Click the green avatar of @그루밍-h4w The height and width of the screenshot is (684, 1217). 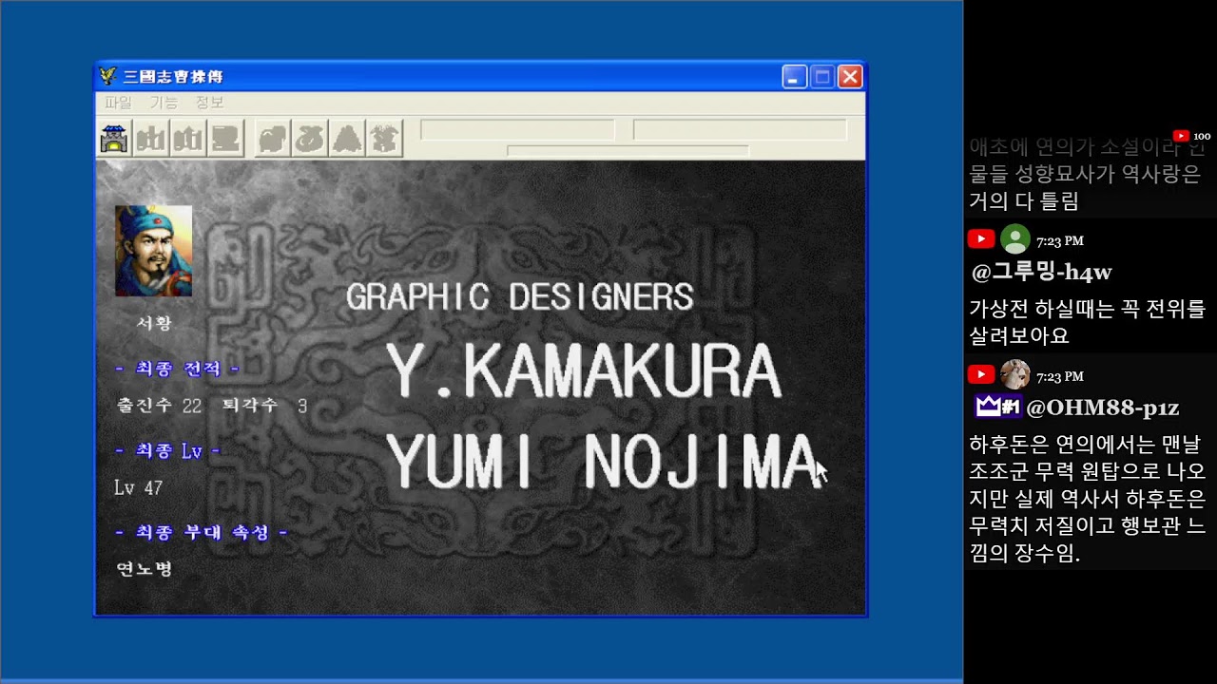click(1015, 239)
